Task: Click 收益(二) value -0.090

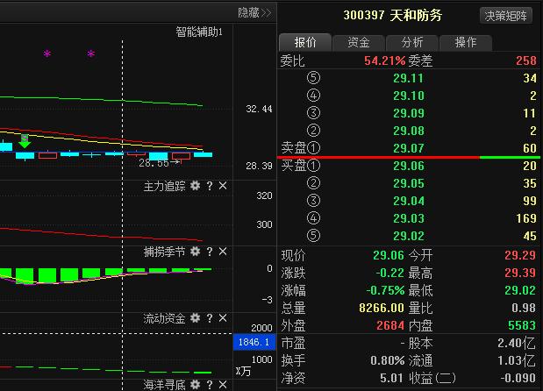Action: pos(518,378)
